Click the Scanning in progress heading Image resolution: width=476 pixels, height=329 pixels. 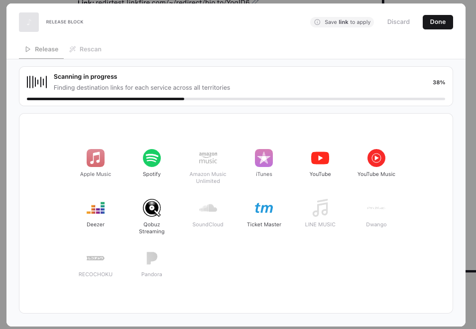pos(85,77)
